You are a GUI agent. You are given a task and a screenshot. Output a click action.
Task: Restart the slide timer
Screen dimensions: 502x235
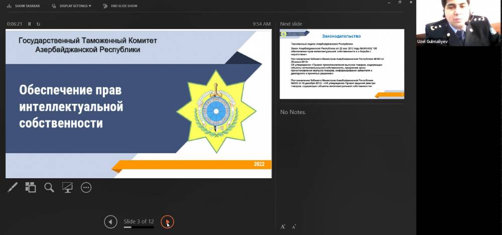pos(39,24)
